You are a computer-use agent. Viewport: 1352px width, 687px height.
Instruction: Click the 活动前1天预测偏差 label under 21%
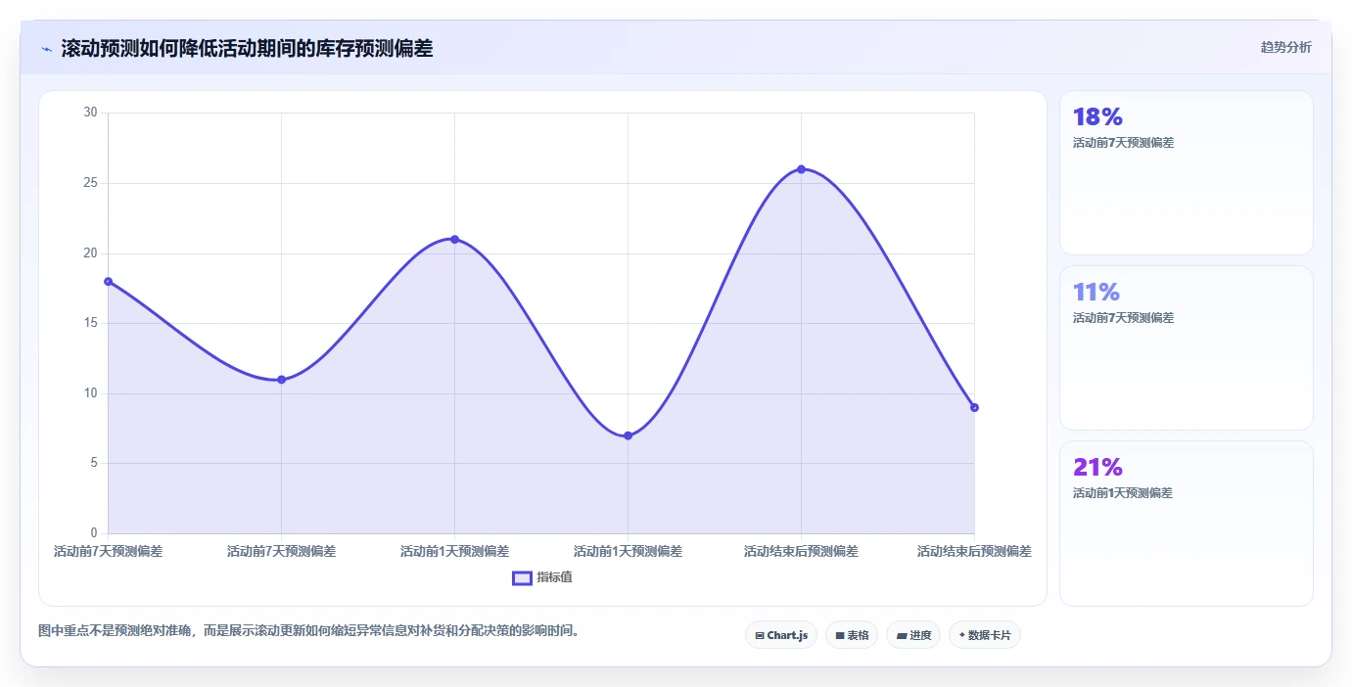click(x=1123, y=493)
